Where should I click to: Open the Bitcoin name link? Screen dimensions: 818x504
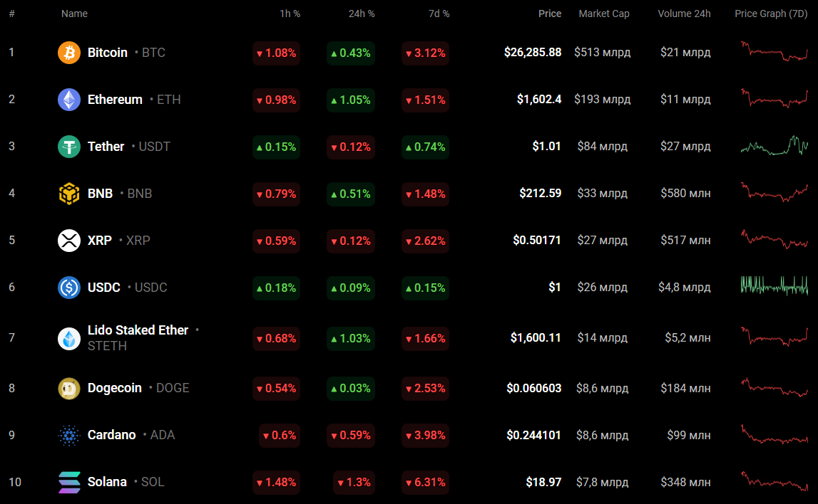pos(108,53)
